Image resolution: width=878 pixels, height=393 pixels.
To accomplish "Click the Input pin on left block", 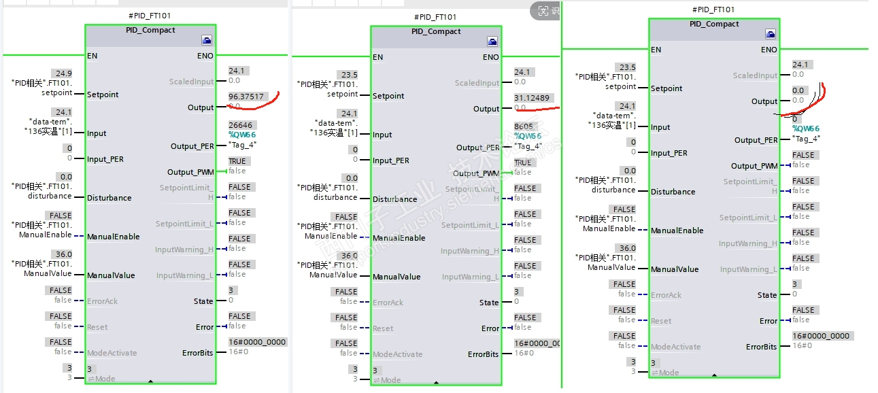I will point(97,133).
